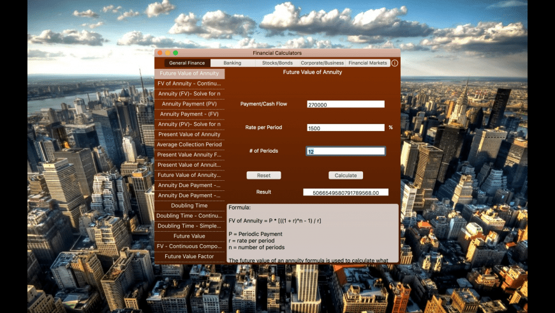
Task: Minimize the Financial Calculators window
Action: coord(168,53)
